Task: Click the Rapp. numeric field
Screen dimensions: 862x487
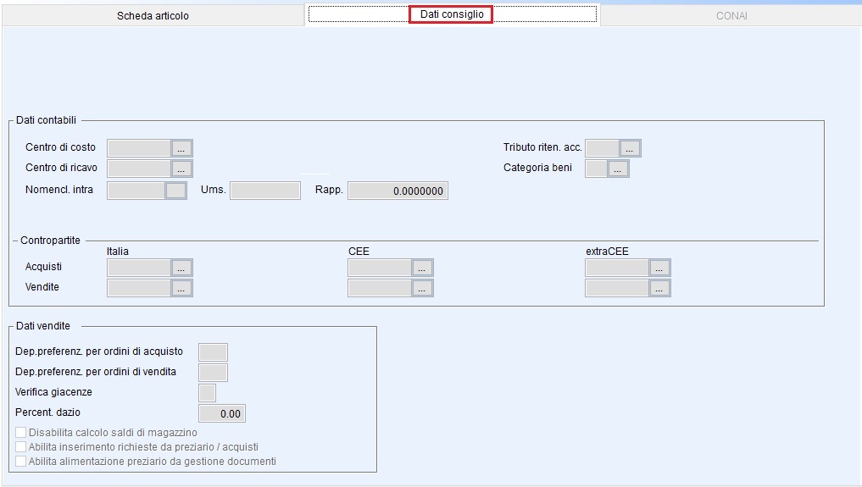Action: (x=398, y=191)
